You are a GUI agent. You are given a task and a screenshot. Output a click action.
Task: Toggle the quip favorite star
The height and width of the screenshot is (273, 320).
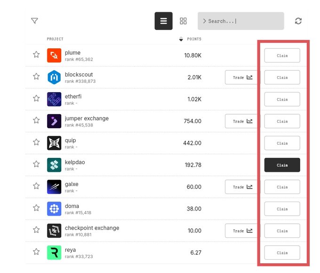click(36, 142)
